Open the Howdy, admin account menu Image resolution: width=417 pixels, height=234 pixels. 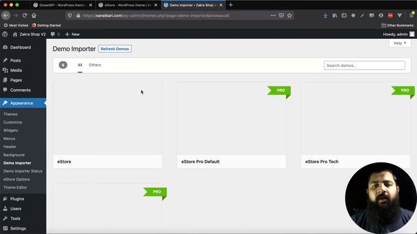(398, 34)
